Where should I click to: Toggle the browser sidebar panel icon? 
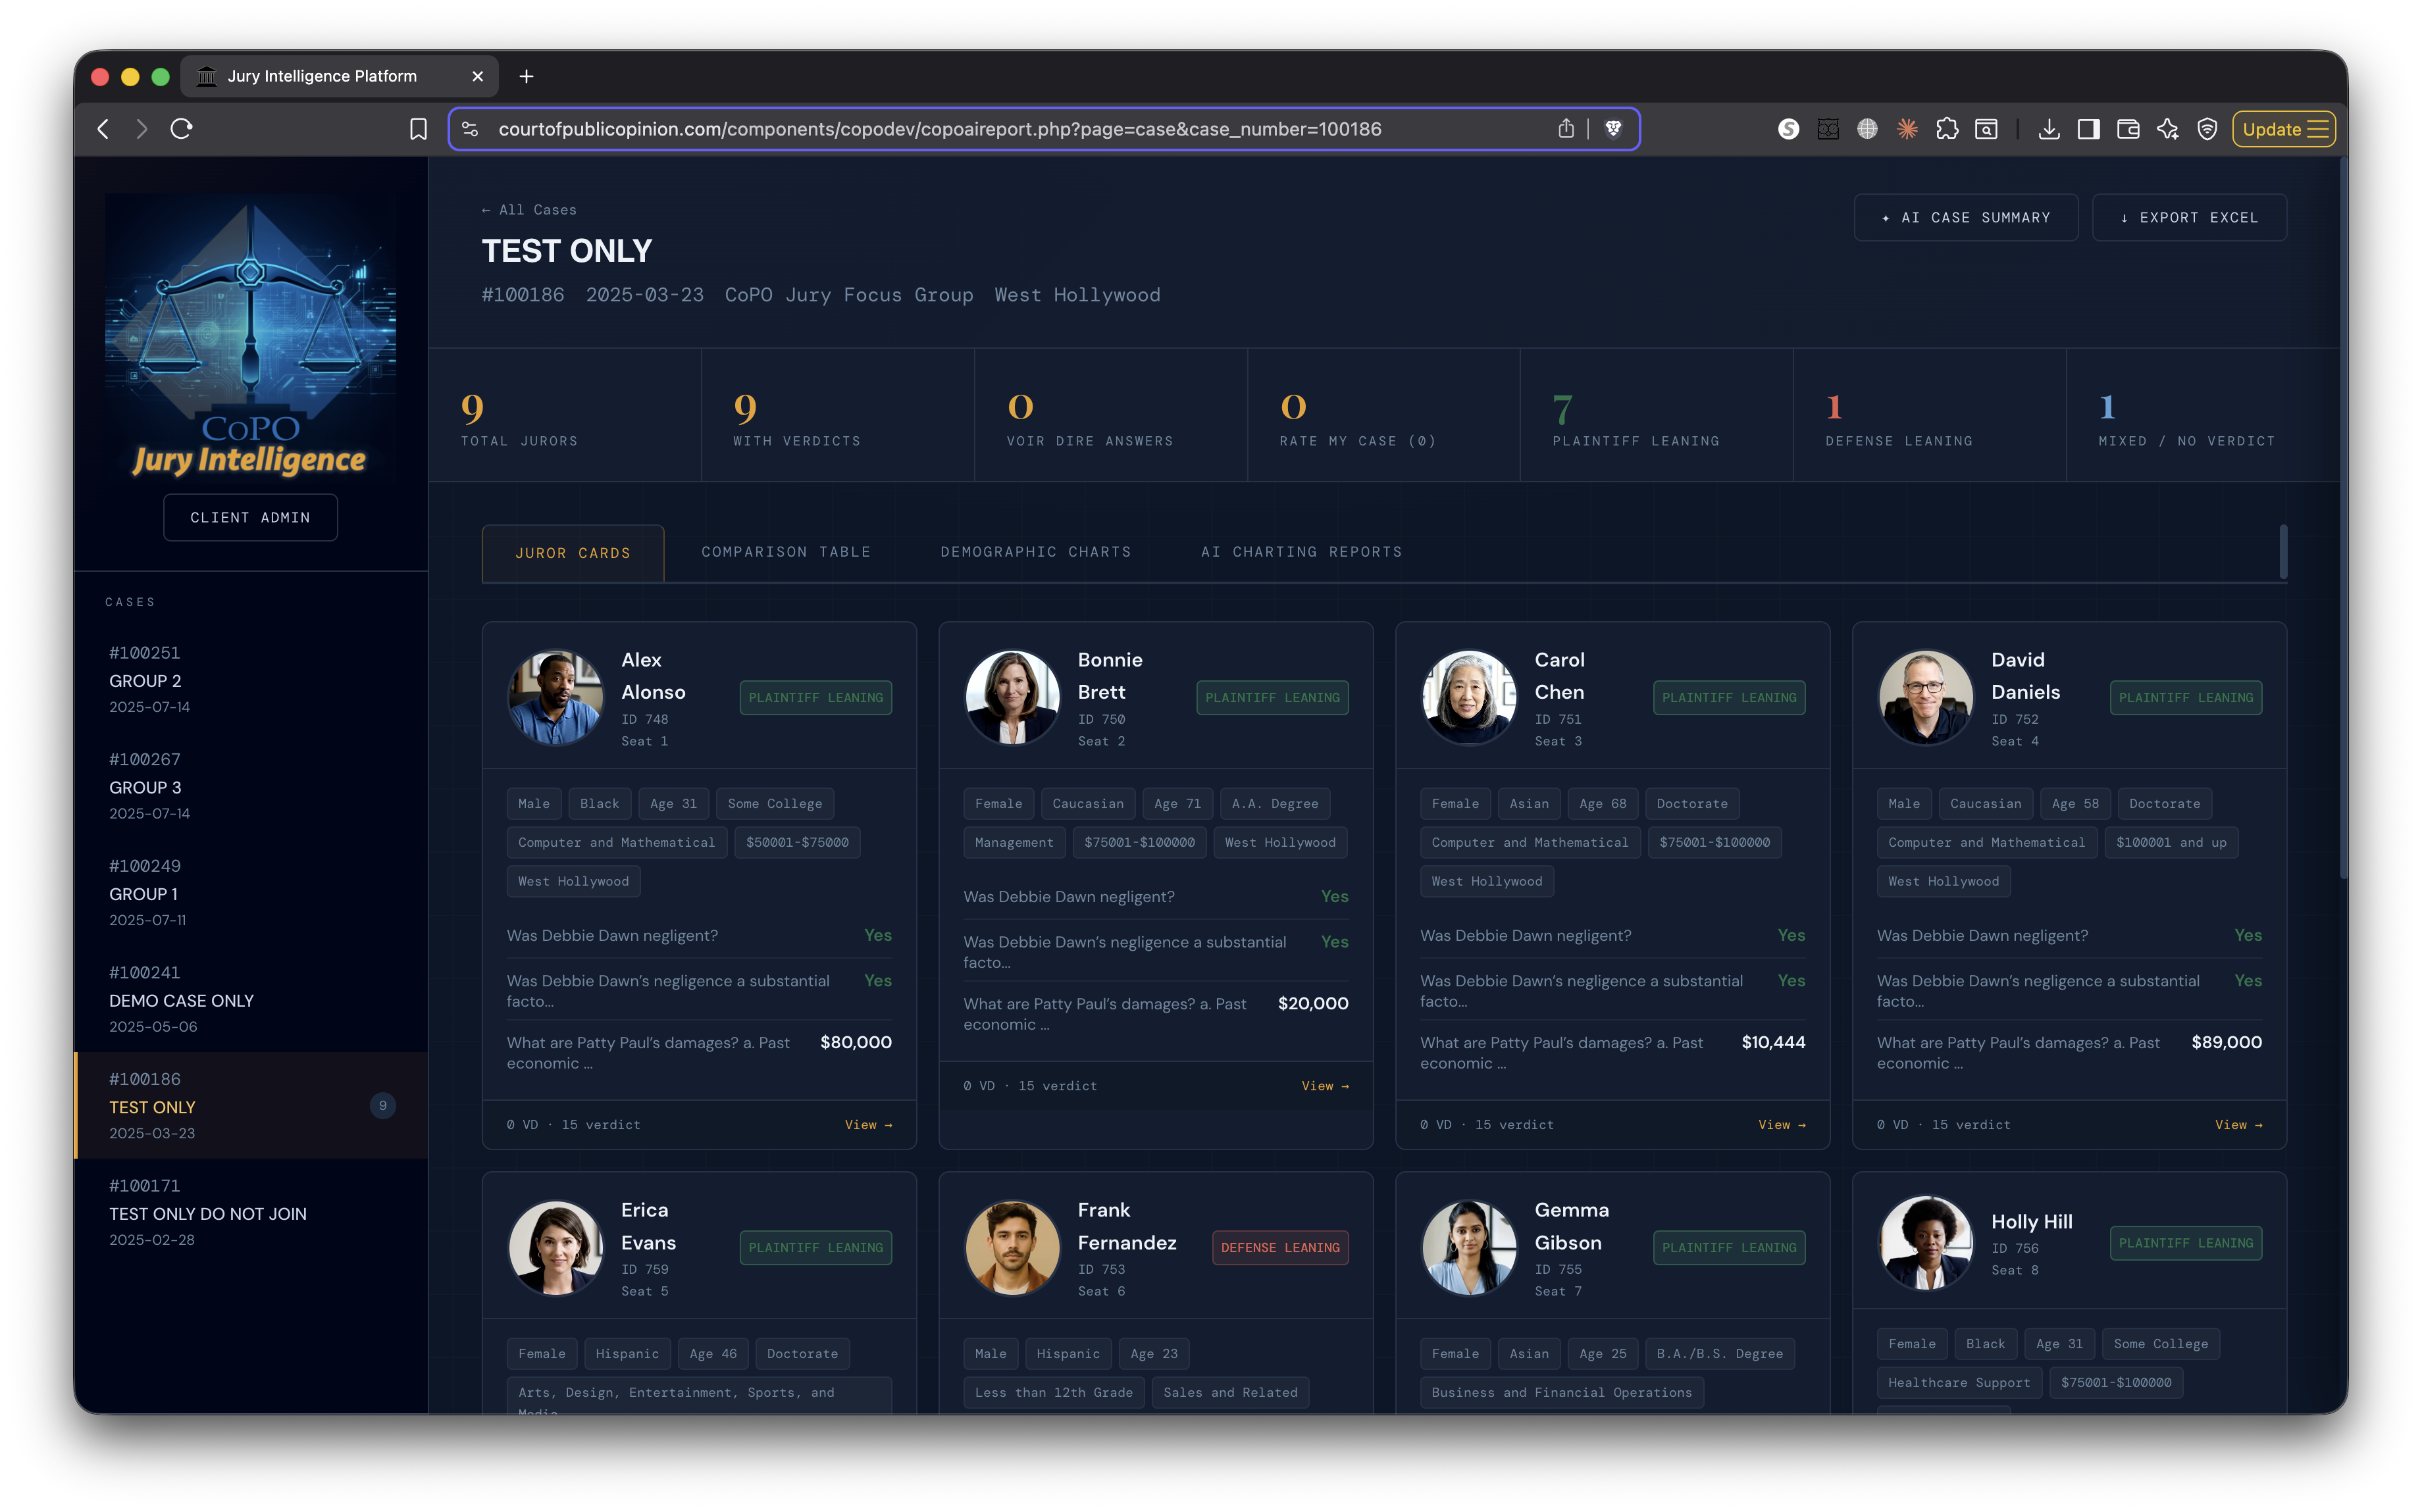[2088, 129]
